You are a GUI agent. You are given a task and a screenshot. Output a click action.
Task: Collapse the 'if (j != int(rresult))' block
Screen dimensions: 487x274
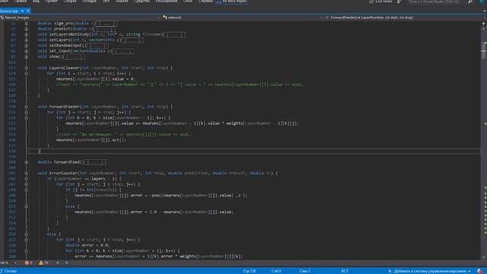tap(27, 190)
